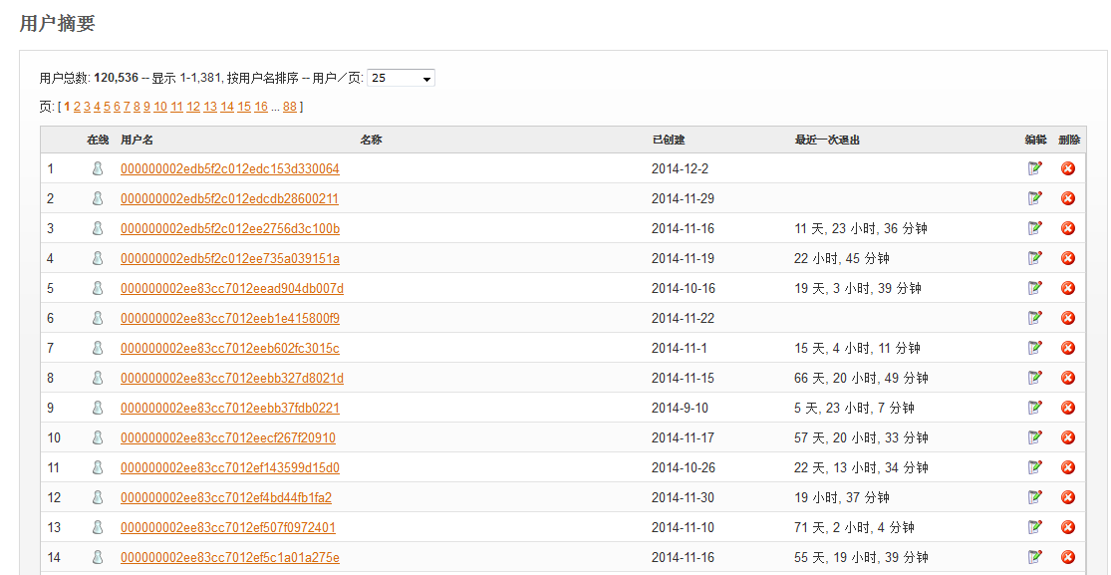1111x575 pixels.
Task: Jump to last page 88
Action: click(290, 107)
